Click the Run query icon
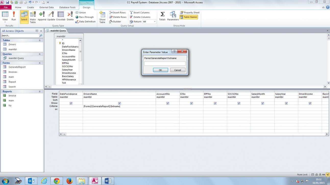Viewport: 330px width, 185px height. [14, 16]
